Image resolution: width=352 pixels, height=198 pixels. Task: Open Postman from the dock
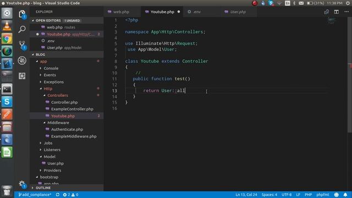[7, 114]
